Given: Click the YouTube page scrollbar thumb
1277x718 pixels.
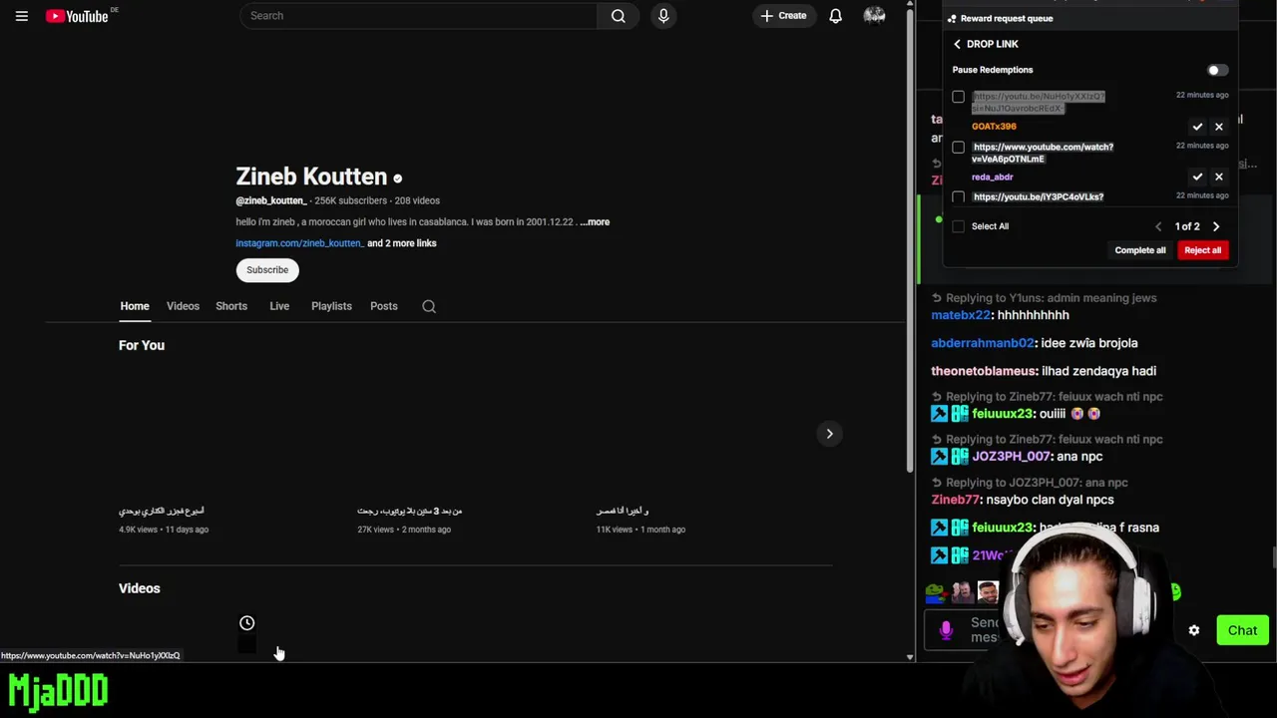Looking at the screenshot, I should click(x=910, y=239).
